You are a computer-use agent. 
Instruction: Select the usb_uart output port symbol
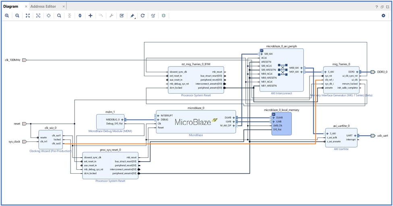(x=373, y=135)
